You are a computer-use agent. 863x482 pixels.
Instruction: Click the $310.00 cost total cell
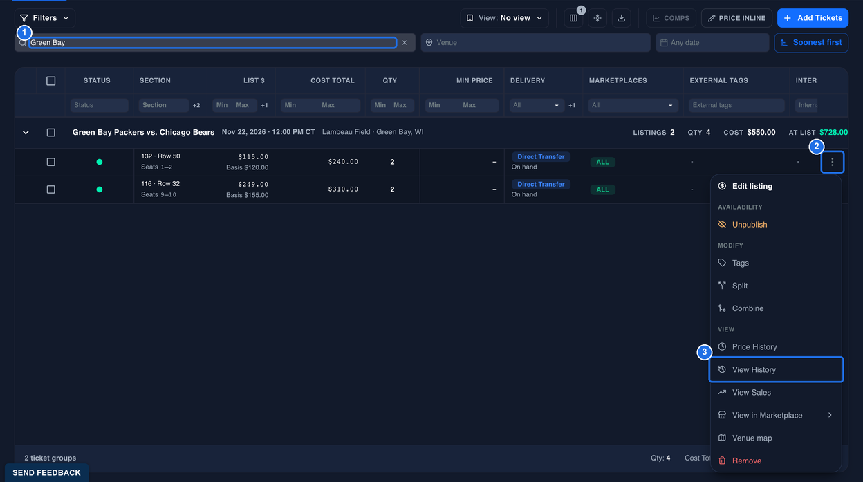(343, 189)
